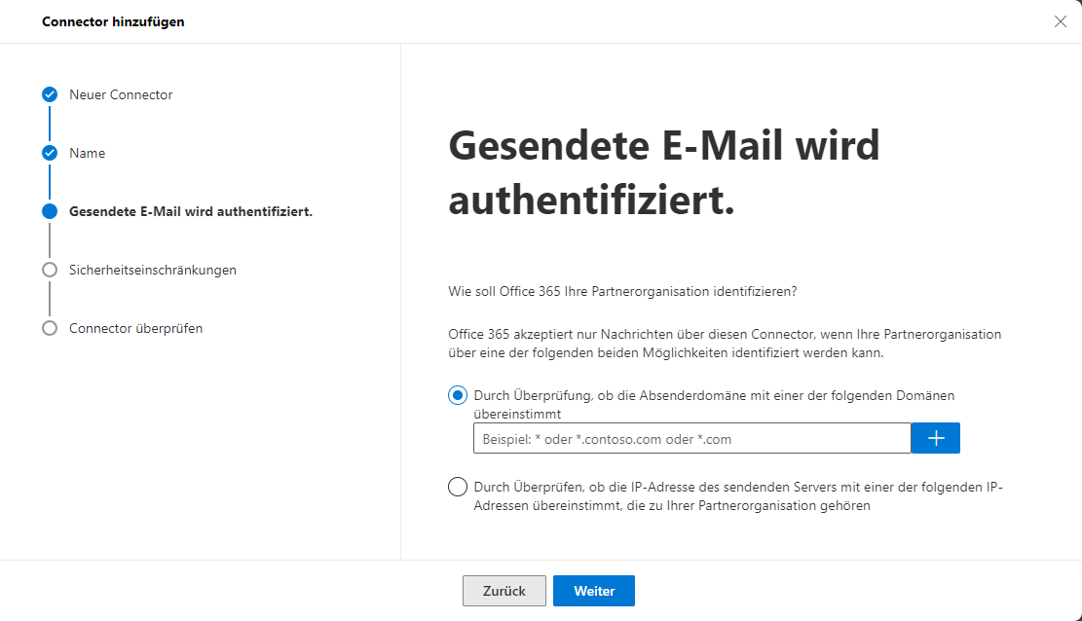Click the label text about IP-Adresse des sendenden Servers
The height and width of the screenshot is (621, 1082).
pyautogui.click(x=737, y=496)
